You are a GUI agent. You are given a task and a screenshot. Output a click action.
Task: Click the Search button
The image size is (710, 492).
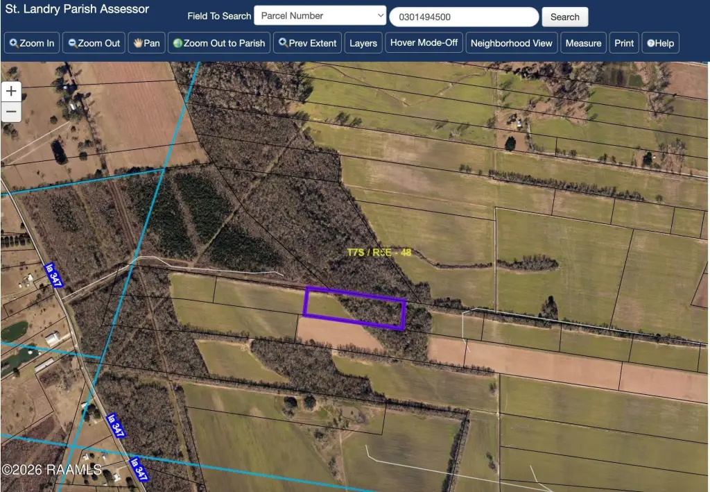pyautogui.click(x=564, y=17)
